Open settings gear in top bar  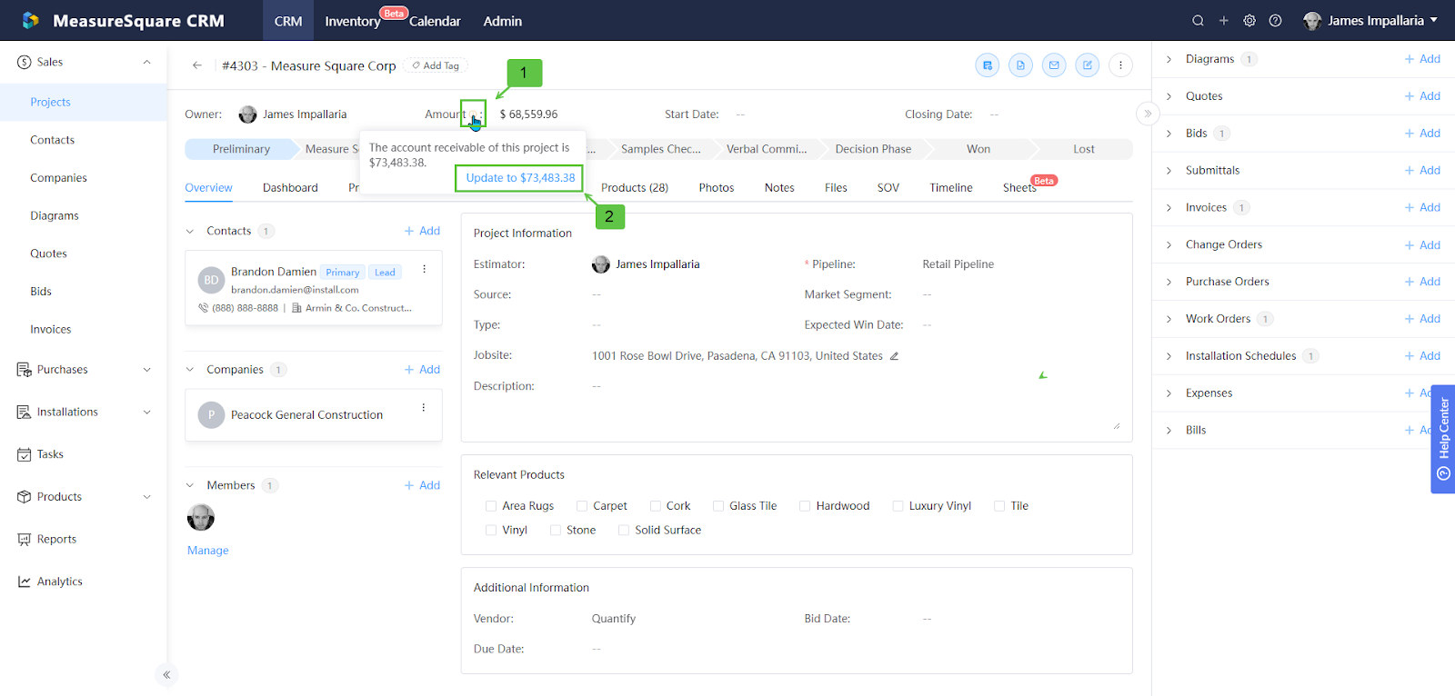tap(1249, 21)
